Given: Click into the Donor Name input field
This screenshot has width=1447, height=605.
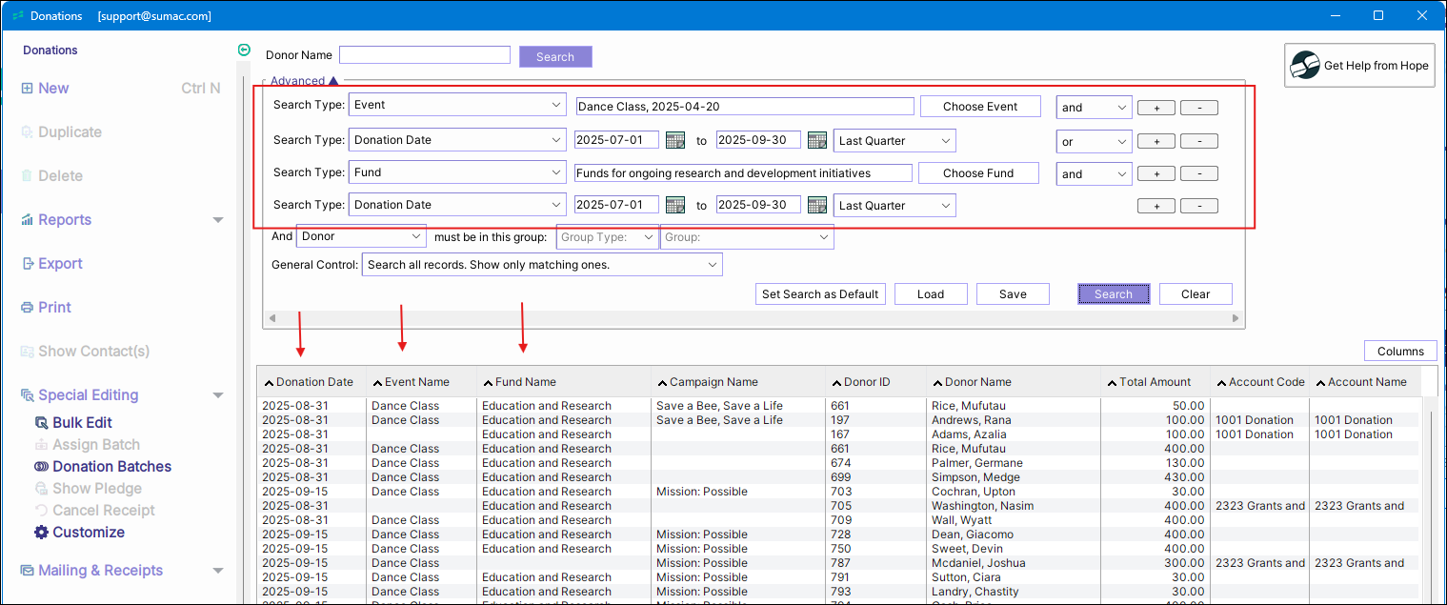Looking at the screenshot, I should pyautogui.click(x=424, y=55).
